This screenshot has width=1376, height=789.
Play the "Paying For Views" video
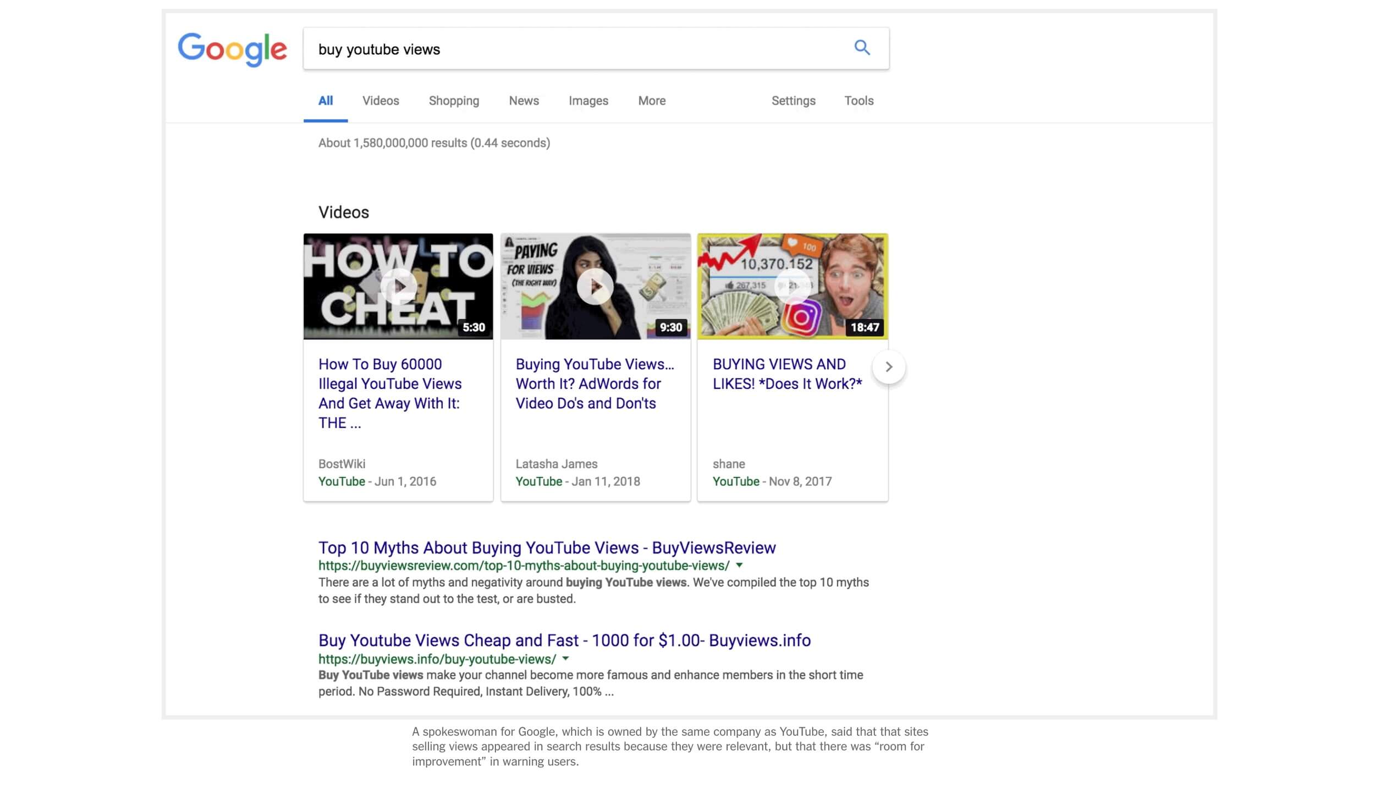[x=595, y=285]
